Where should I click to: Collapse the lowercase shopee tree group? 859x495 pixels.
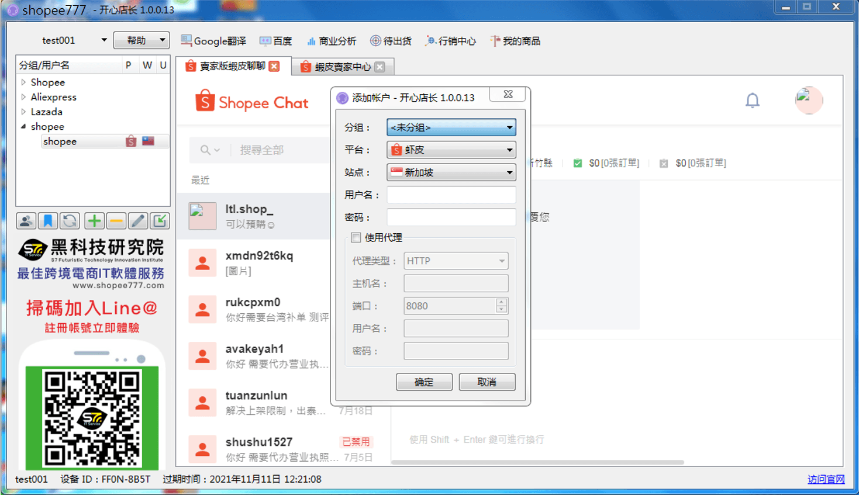tap(23, 126)
